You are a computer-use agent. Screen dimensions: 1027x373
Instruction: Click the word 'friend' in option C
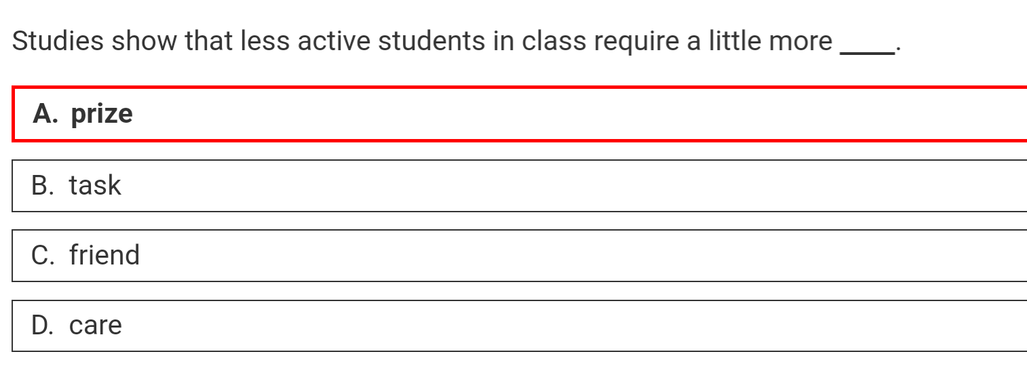[x=104, y=255]
